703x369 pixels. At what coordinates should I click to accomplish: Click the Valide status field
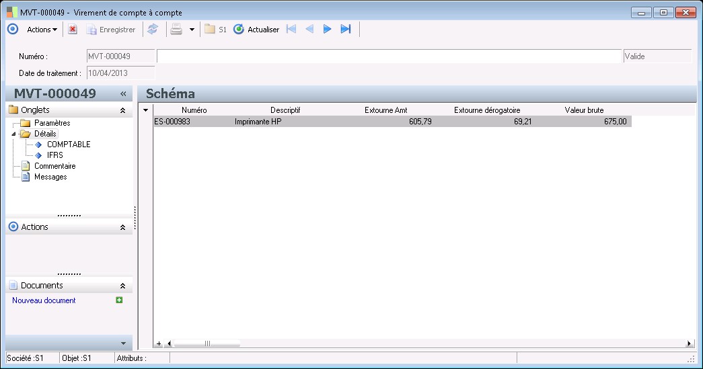pos(658,56)
